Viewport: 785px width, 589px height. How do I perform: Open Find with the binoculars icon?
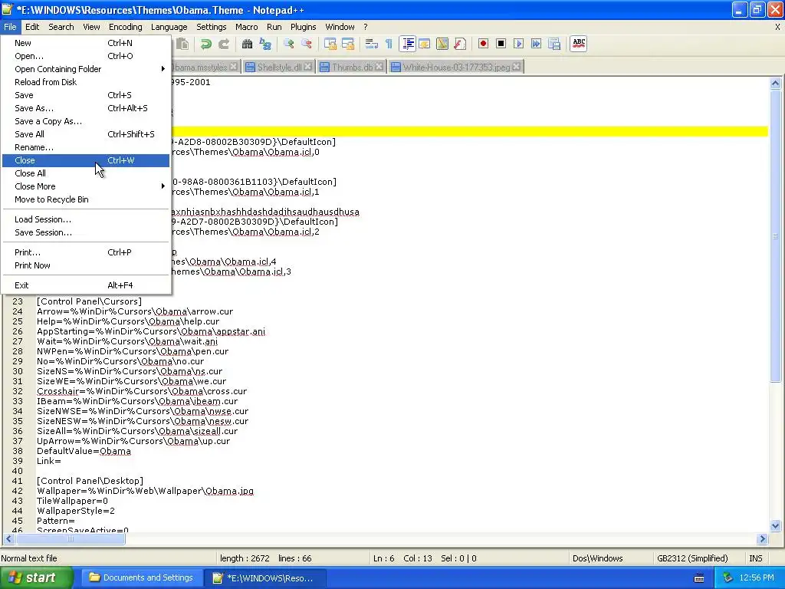[x=247, y=44]
